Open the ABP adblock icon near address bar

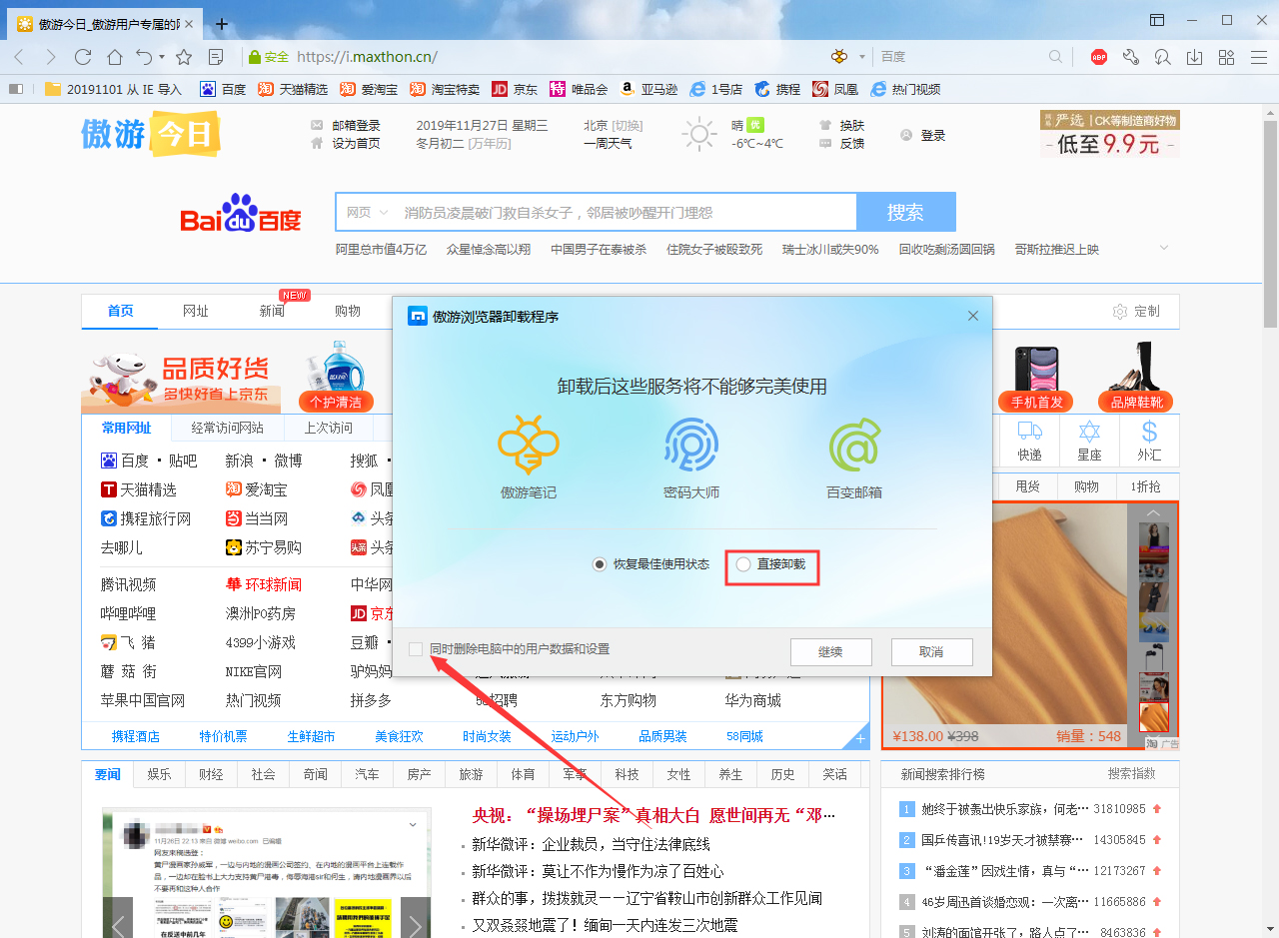pyautogui.click(x=1098, y=57)
